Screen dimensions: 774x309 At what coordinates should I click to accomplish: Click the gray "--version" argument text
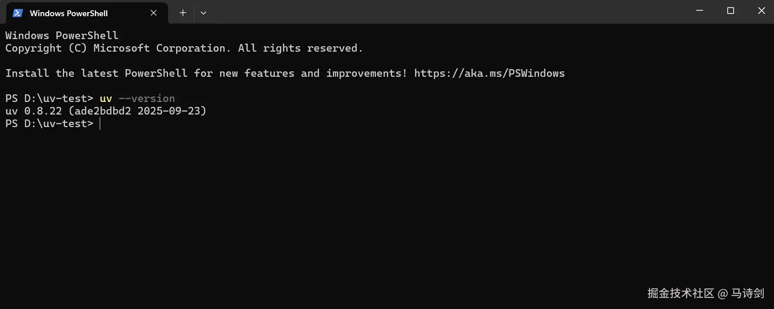(147, 99)
